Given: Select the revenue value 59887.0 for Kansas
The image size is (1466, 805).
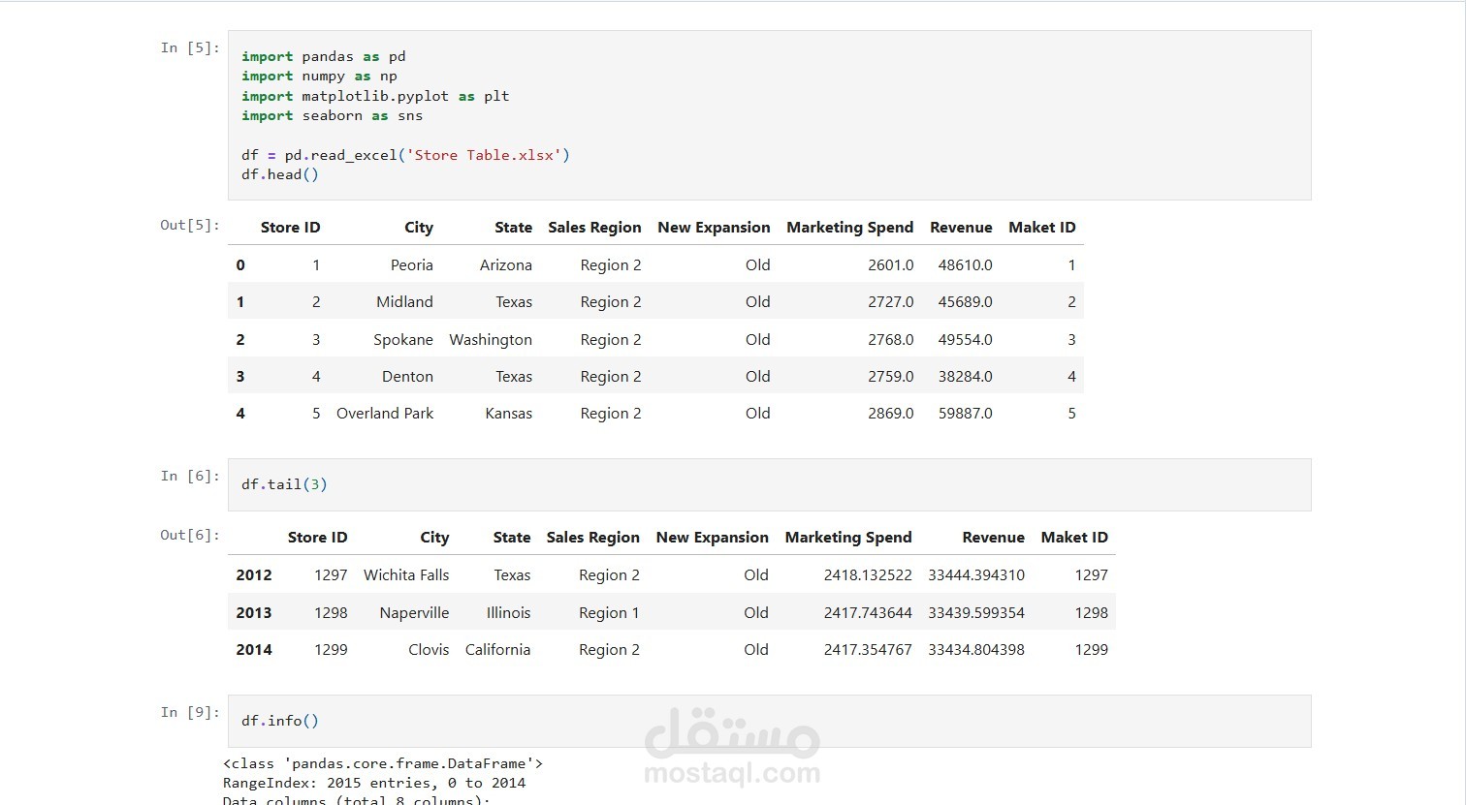Looking at the screenshot, I should coord(966,413).
